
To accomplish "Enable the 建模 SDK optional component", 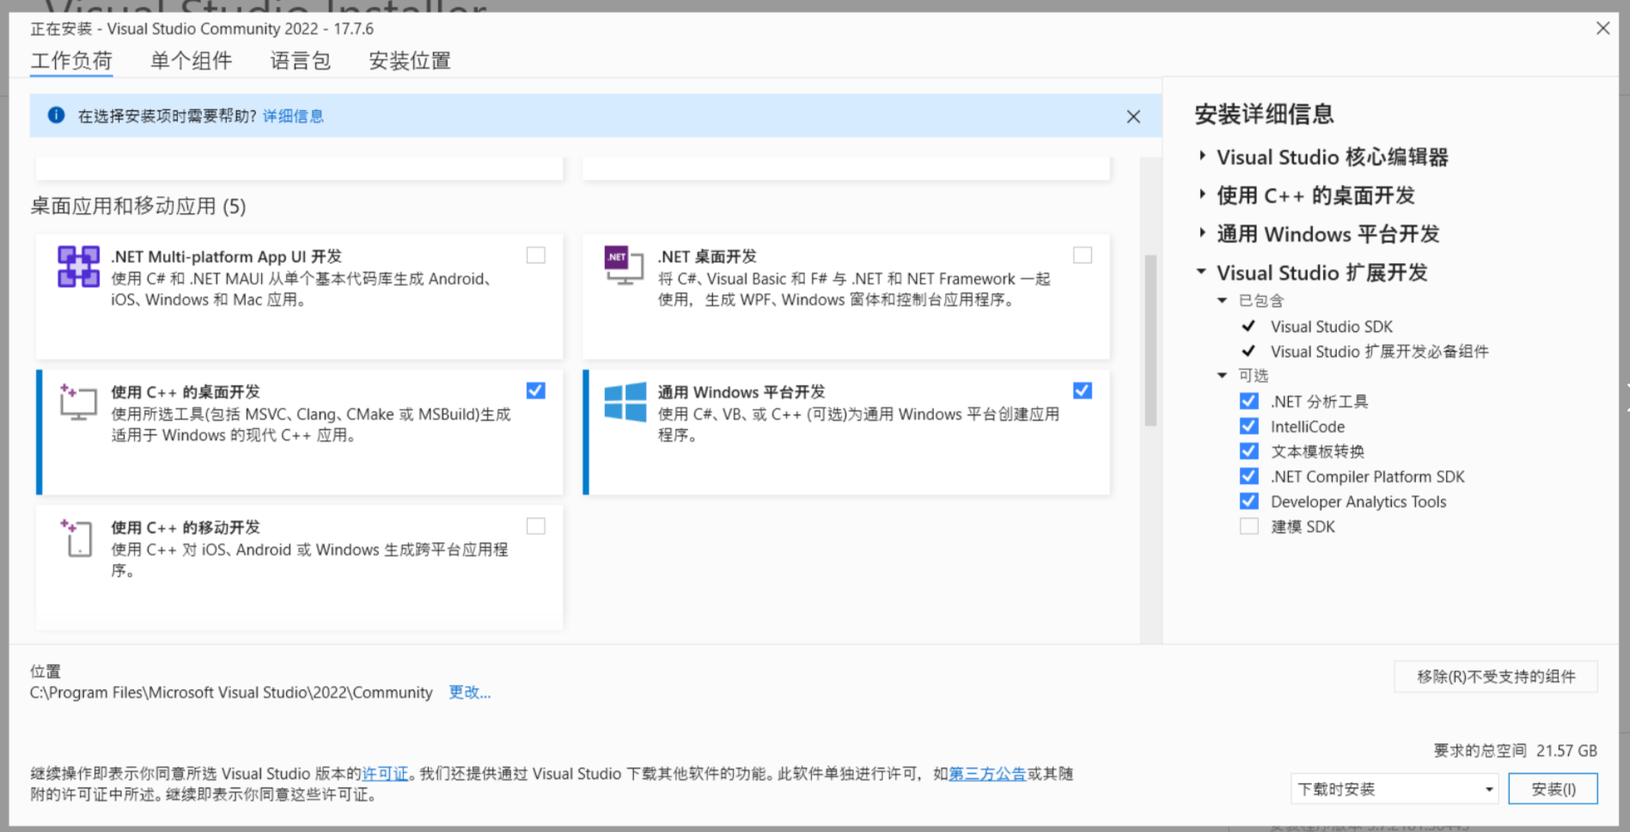I will click(x=1248, y=526).
